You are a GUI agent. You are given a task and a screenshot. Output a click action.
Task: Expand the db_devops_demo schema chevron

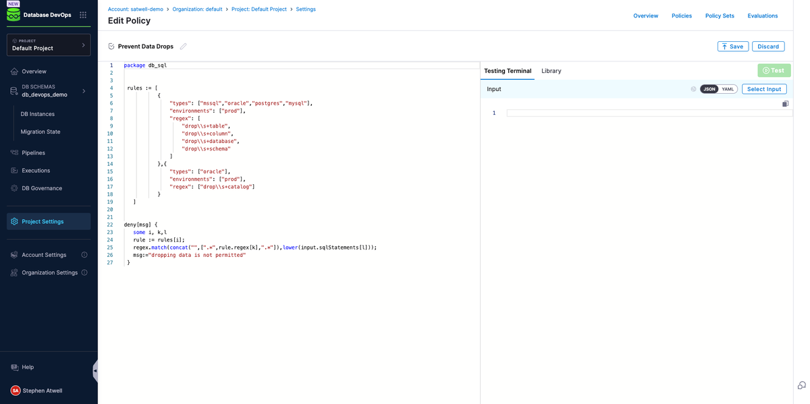pos(84,91)
